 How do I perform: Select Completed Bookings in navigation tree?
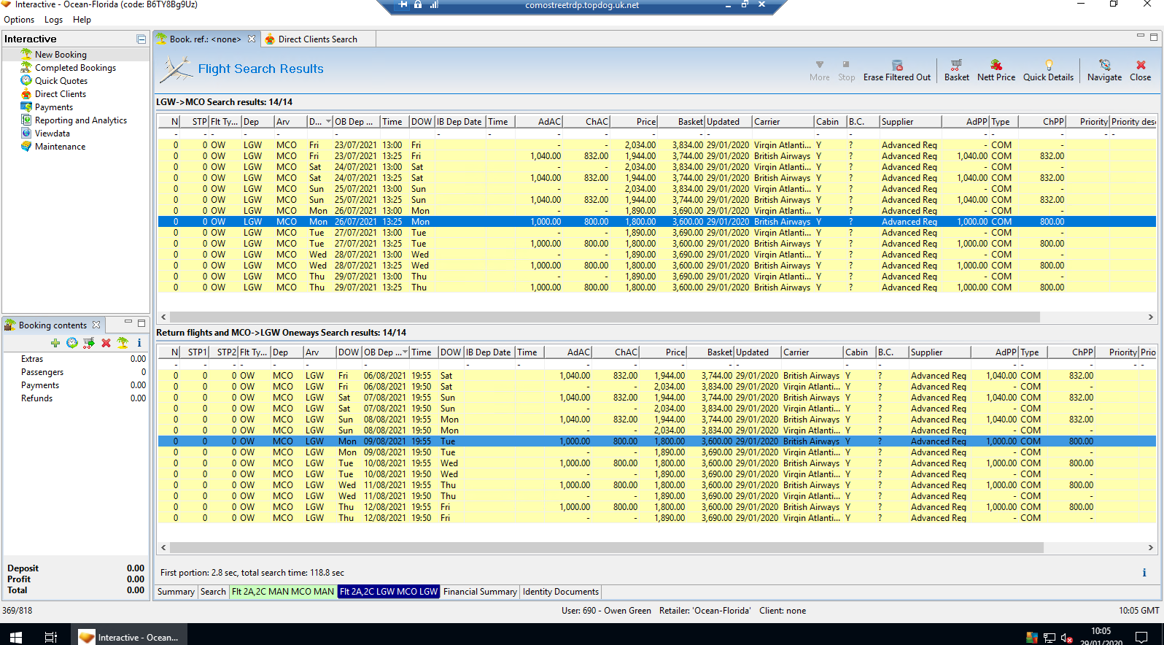[75, 68]
